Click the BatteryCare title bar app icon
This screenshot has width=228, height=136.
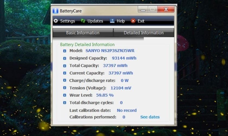coord(55,11)
